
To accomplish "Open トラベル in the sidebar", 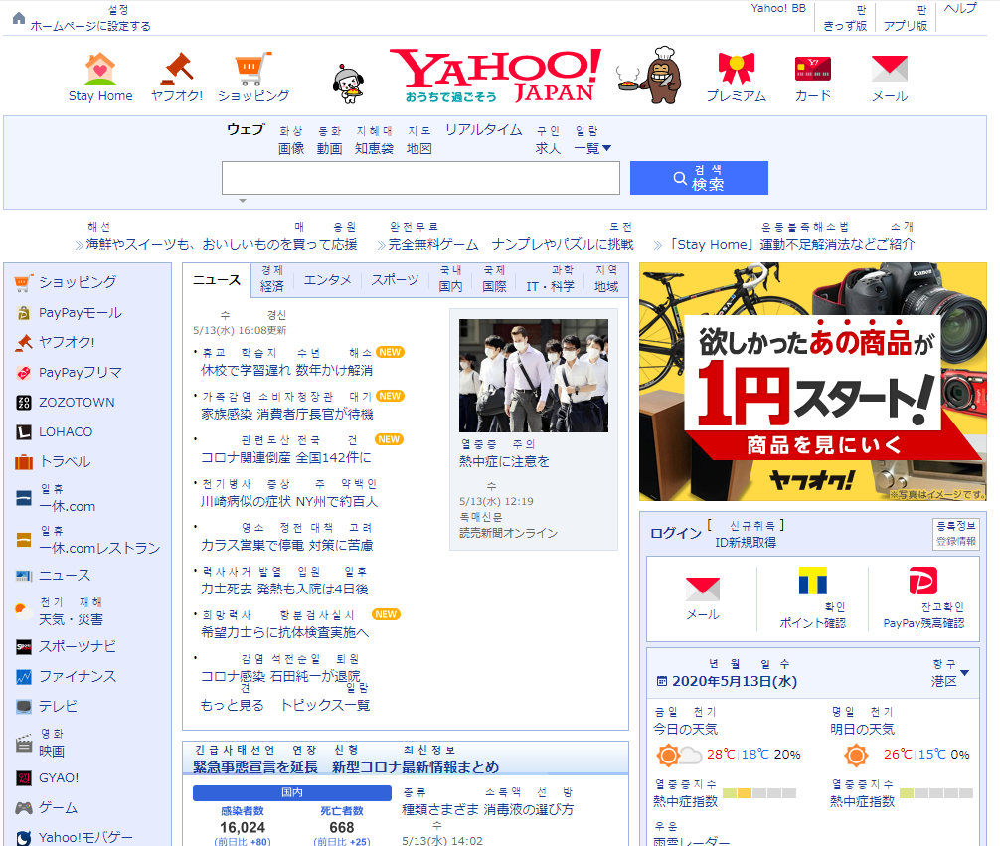I will click(x=65, y=462).
